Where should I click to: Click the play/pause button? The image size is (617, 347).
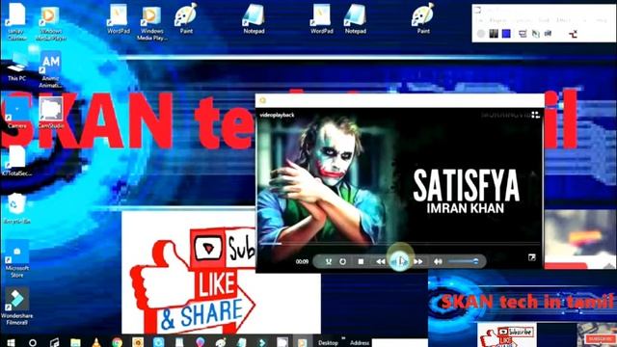pos(401,261)
